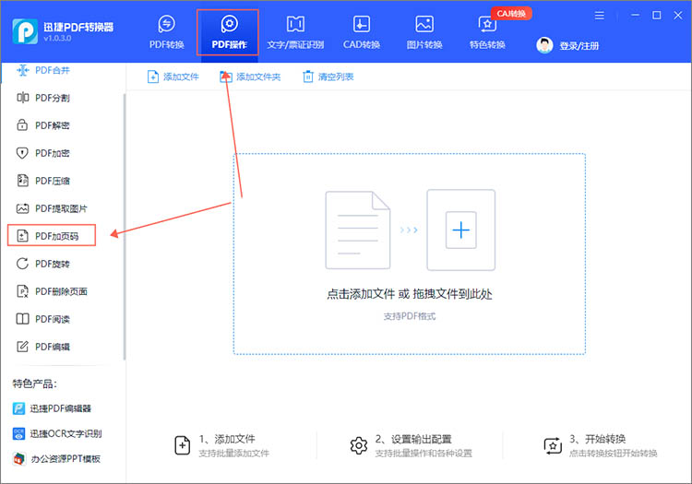
Task: Click the PDF解密 unlock icon
Action: pyautogui.click(x=22, y=125)
